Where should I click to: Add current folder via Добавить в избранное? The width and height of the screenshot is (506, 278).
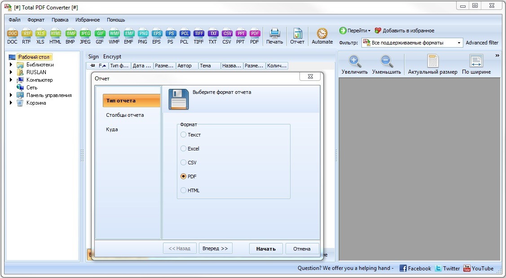click(405, 31)
